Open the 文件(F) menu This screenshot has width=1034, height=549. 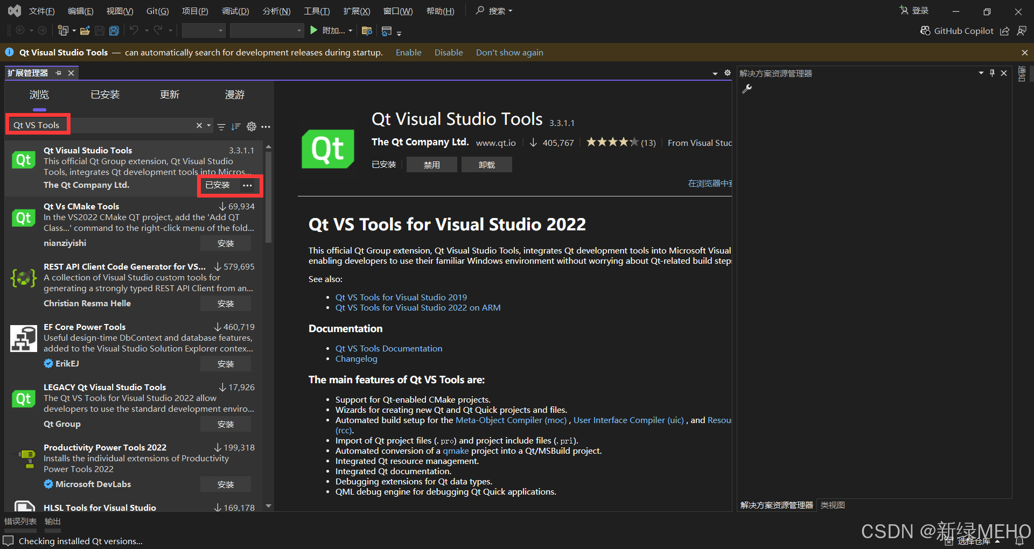41,11
